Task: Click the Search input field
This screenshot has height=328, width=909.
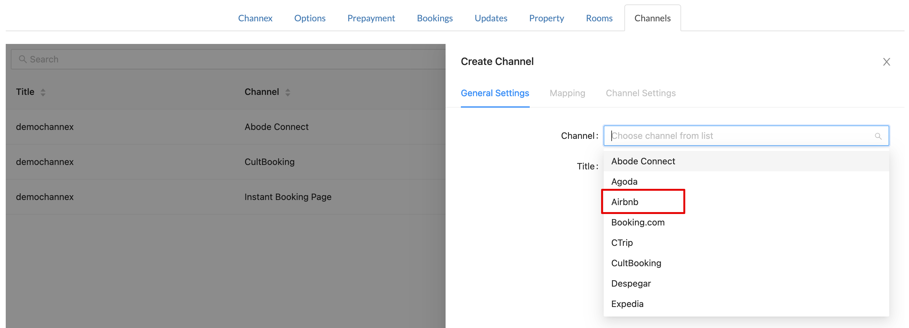Action: pyautogui.click(x=228, y=59)
